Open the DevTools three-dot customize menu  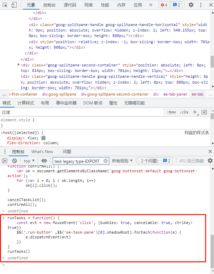201,5
